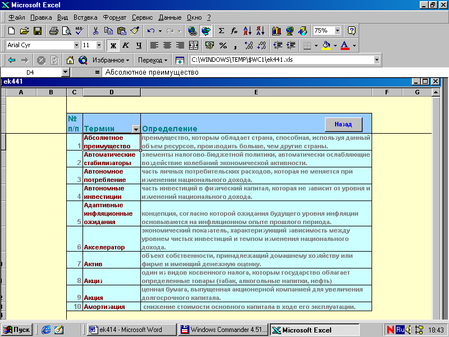The width and height of the screenshot is (449, 337).
Task: Open the address bar file path dropdown
Action: coord(377,60)
